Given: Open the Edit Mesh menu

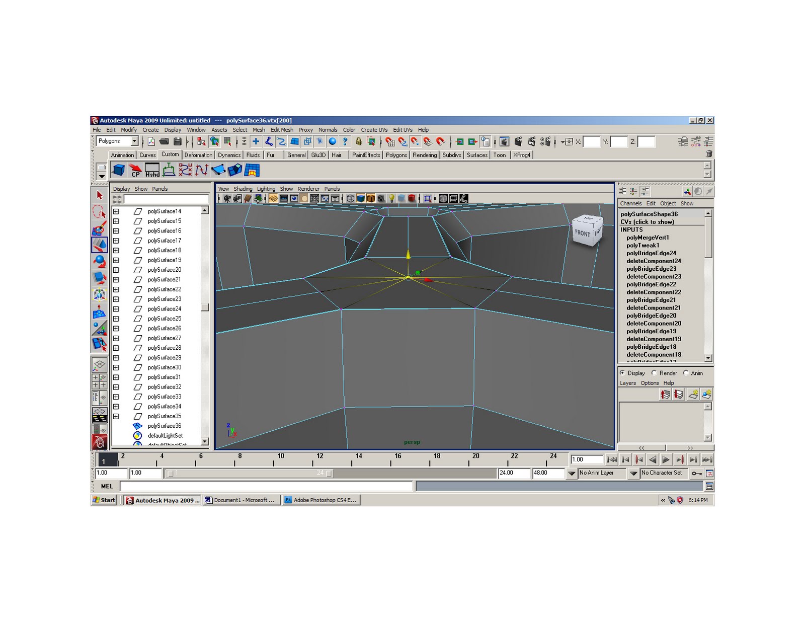Looking at the screenshot, I should pos(282,130).
